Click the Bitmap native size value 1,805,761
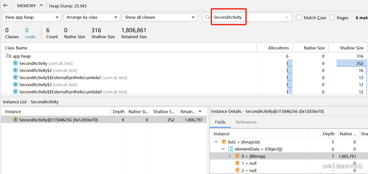The width and height of the screenshot is (368, 174). (x=347, y=156)
